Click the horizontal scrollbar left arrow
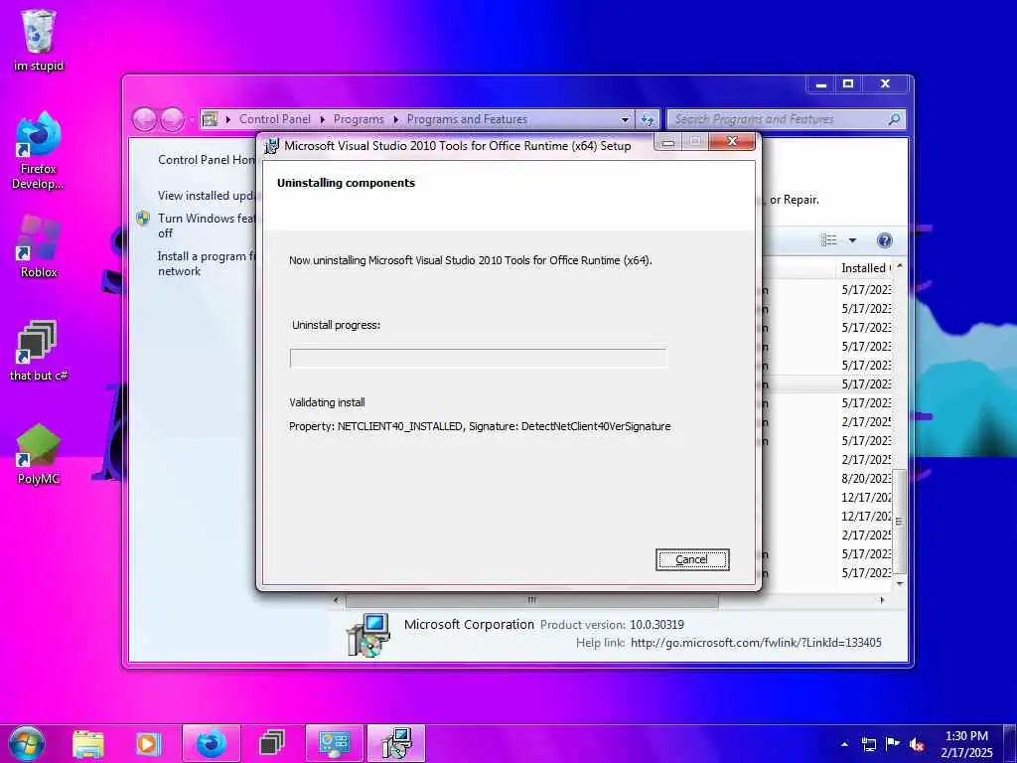This screenshot has width=1017, height=763. [x=336, y=600]
